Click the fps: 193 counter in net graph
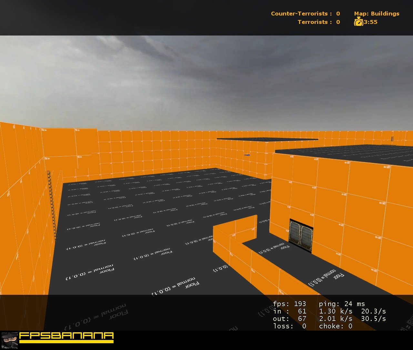413x350 pixels. pyautogui.click(x=290, y=304)
